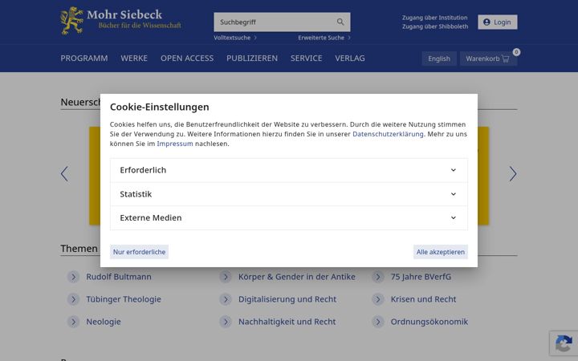Expand the Statistik cookie section
578x361 pixels.
pyautogui.click(x=289, y=194)
